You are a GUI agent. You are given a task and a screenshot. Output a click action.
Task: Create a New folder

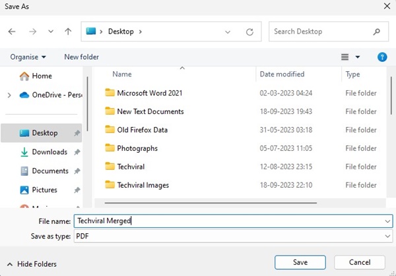[x=81, y=57]
